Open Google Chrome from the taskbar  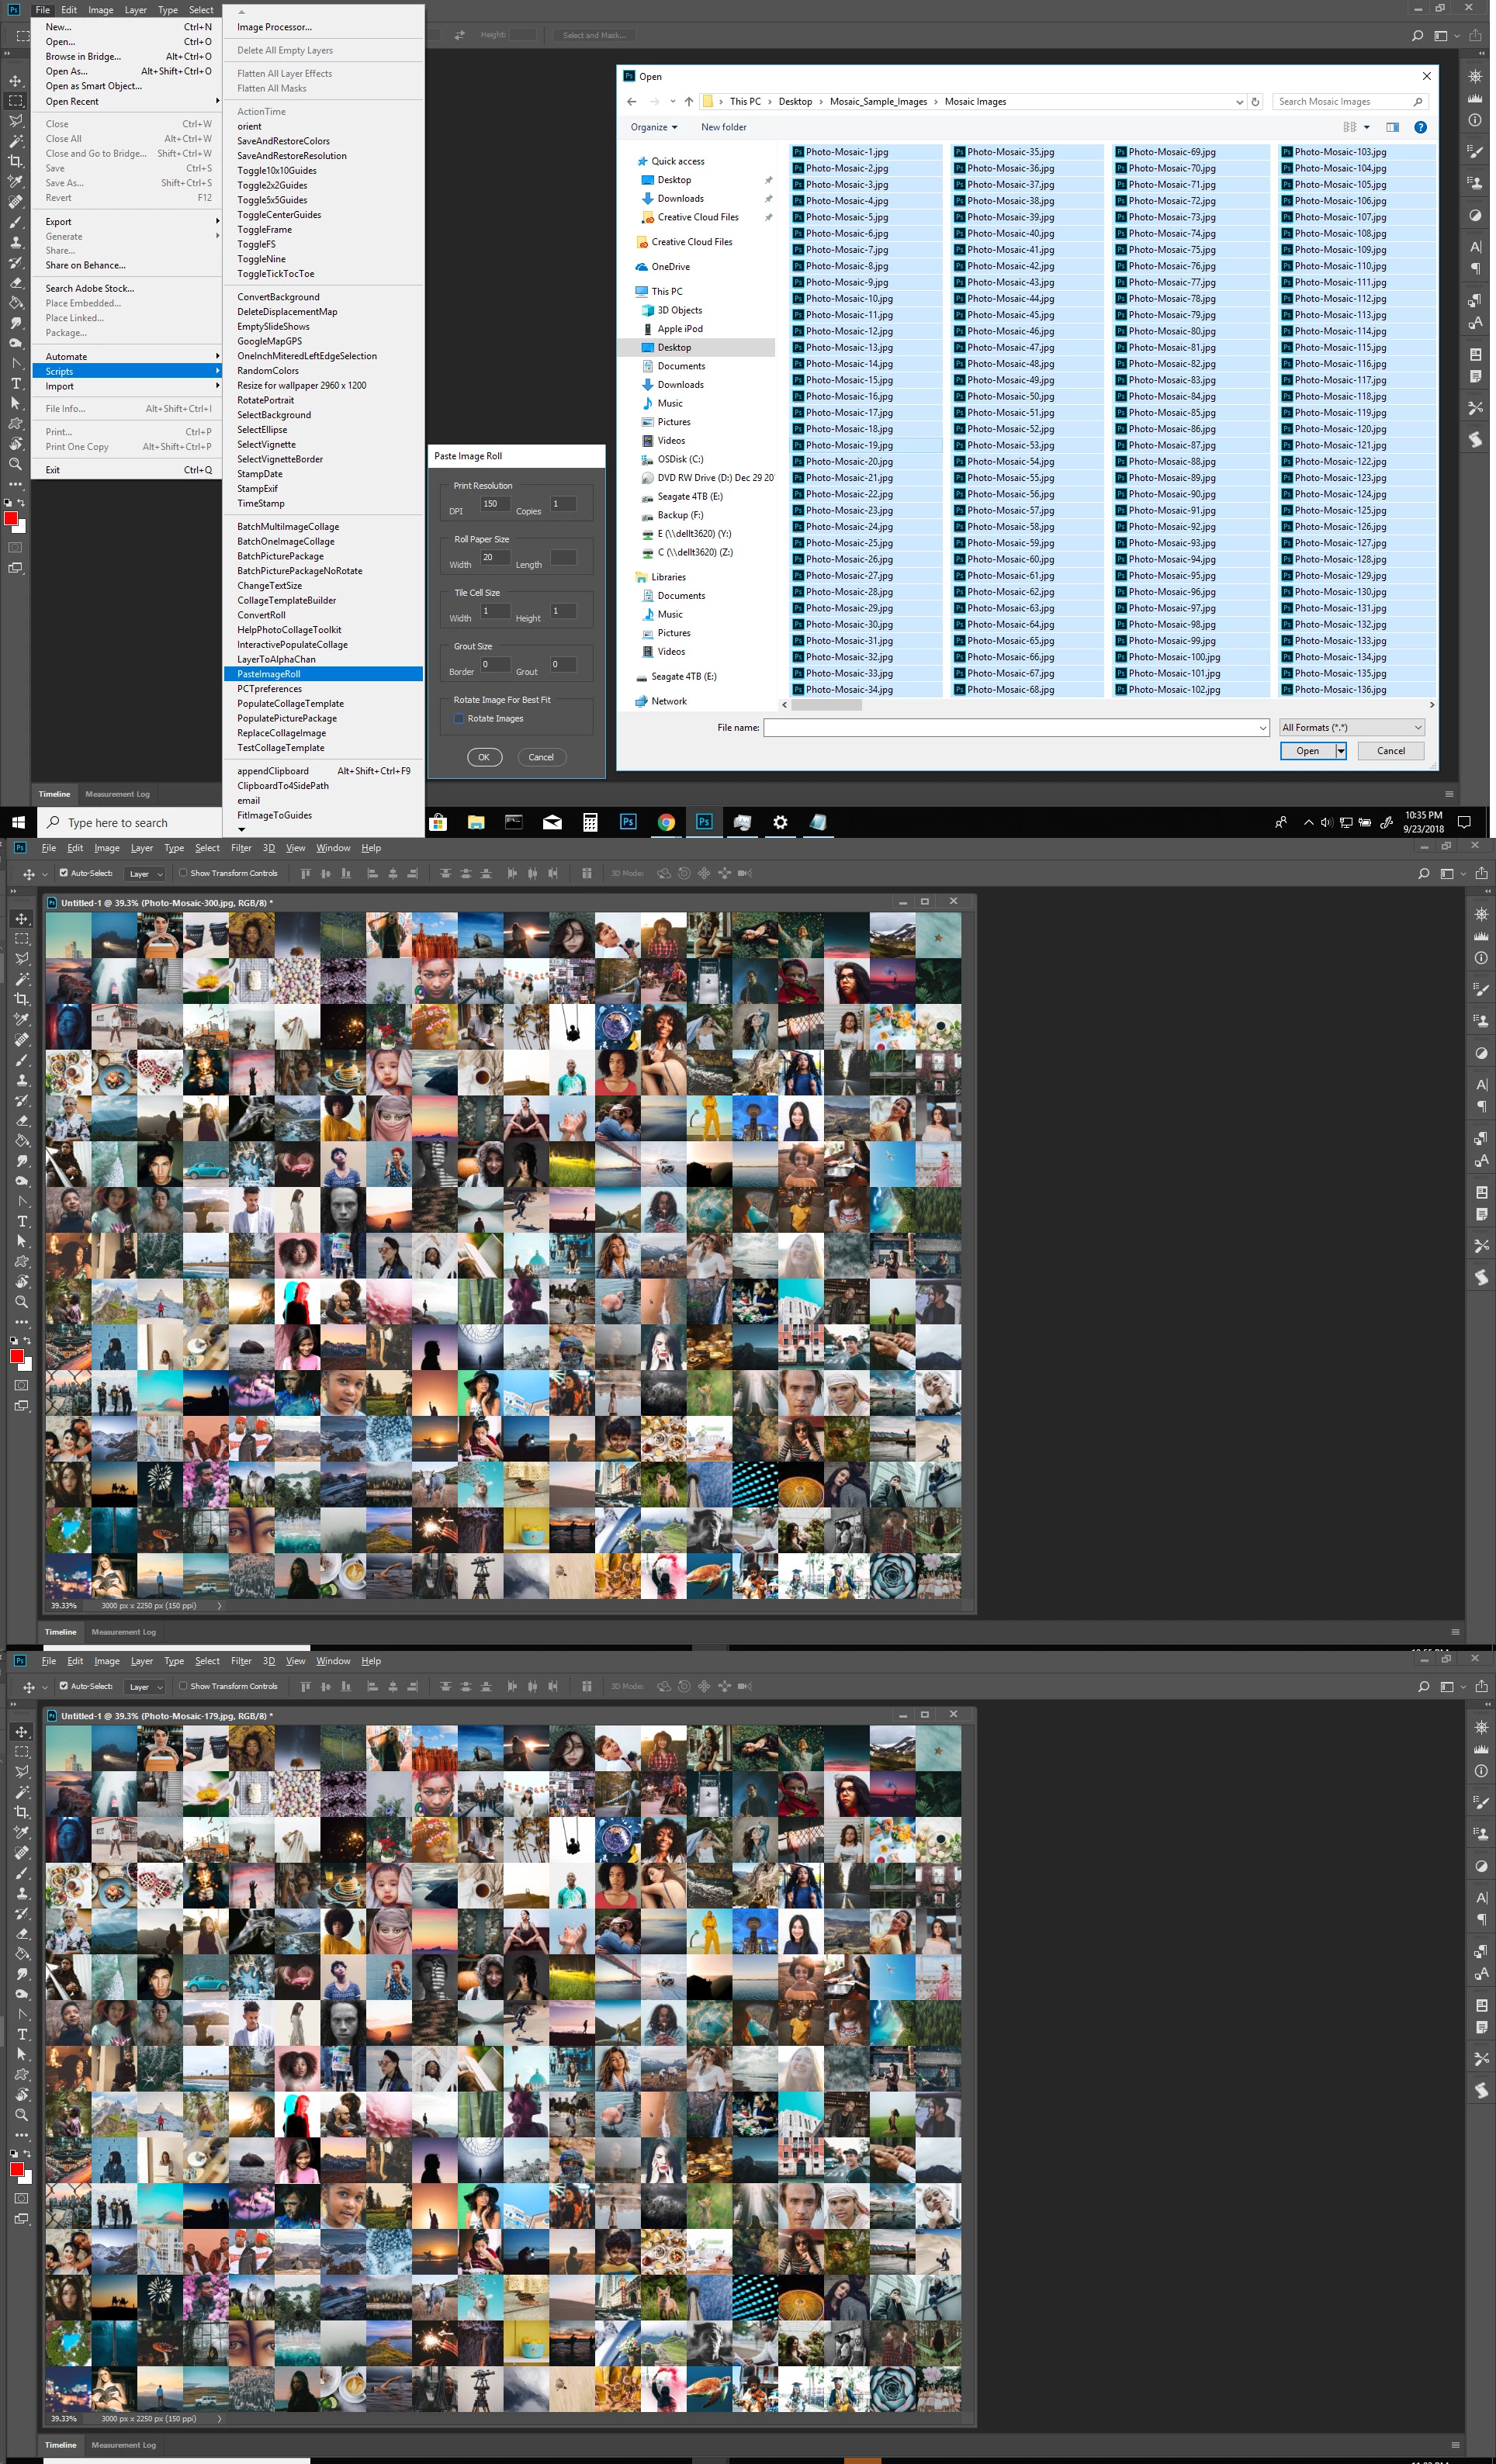pyautogui.click(x=666, y=822)
